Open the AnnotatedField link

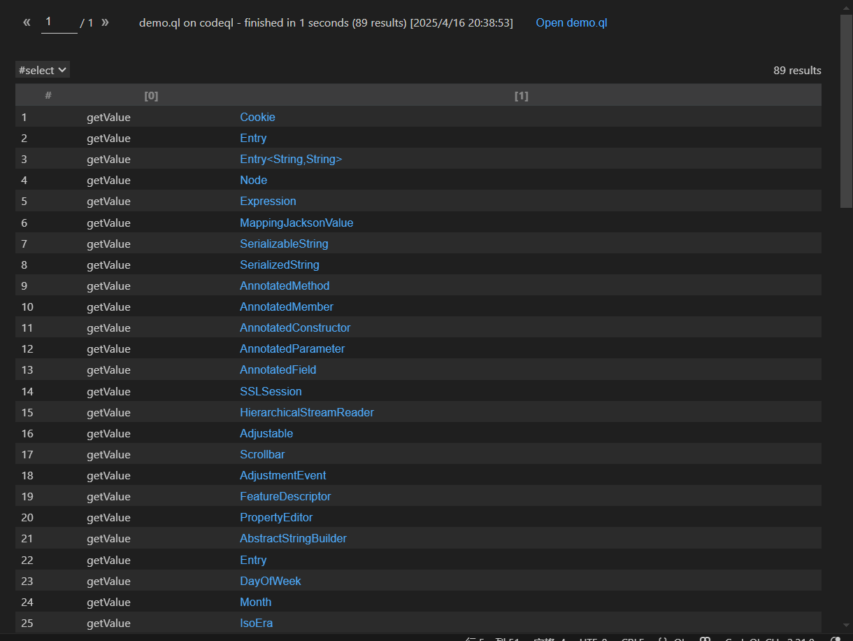(x=278, y=369)
